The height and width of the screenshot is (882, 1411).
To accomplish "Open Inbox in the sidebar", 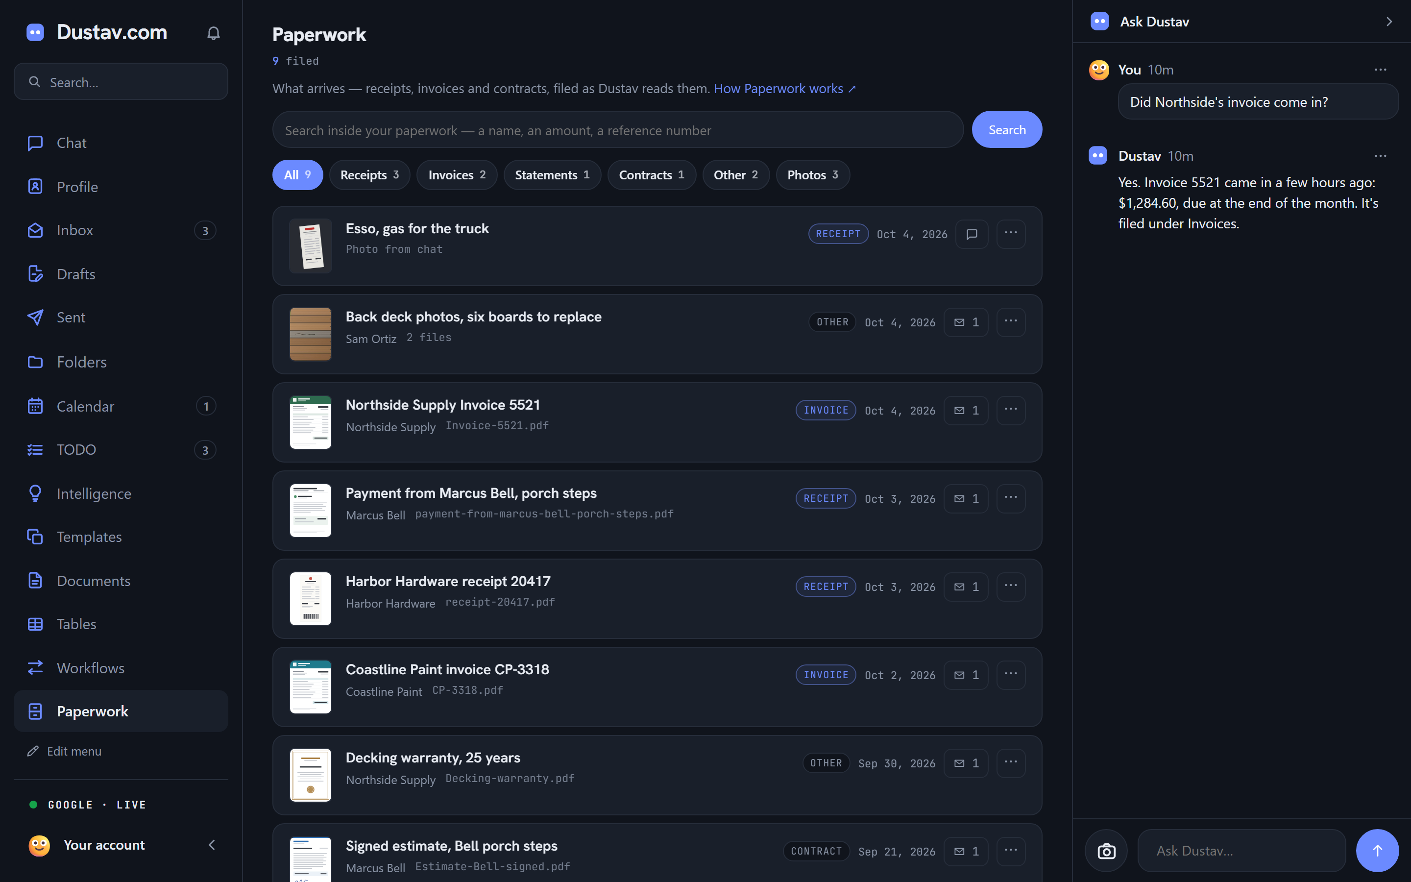I will point(121,230).
